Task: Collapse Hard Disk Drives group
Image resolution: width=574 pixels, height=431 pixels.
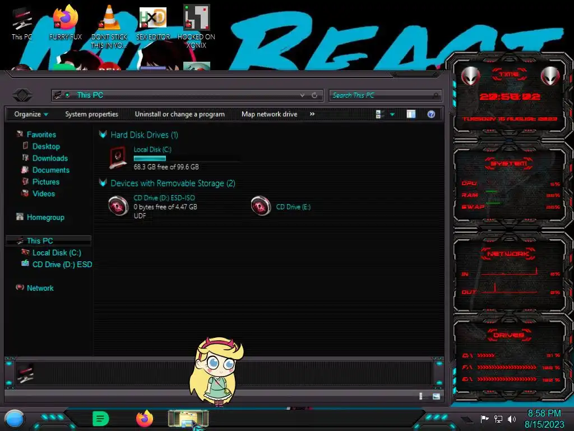Action: pyautogui.click(x=103, y=135)
